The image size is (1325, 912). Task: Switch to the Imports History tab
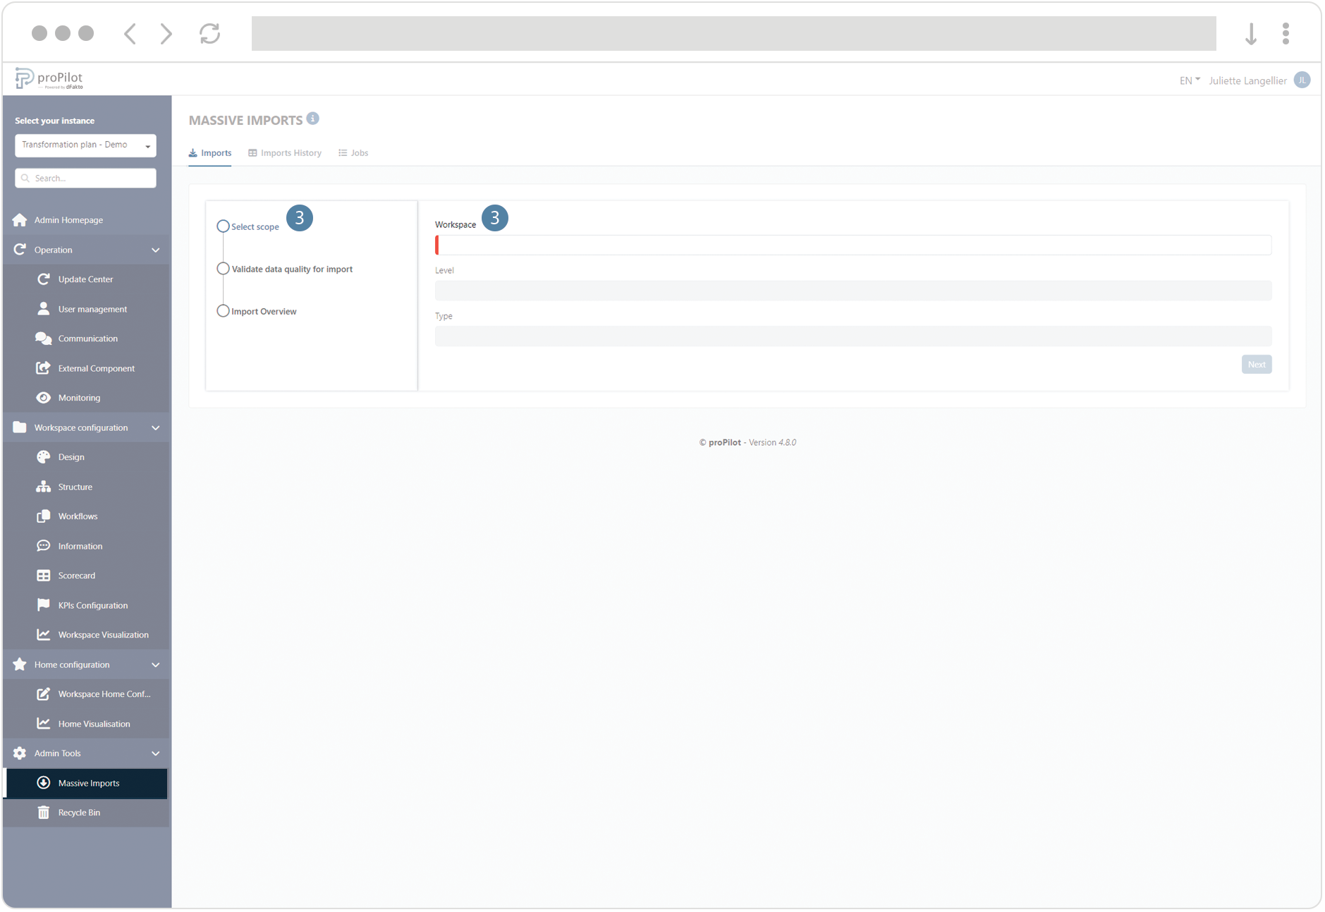point(285,152)
